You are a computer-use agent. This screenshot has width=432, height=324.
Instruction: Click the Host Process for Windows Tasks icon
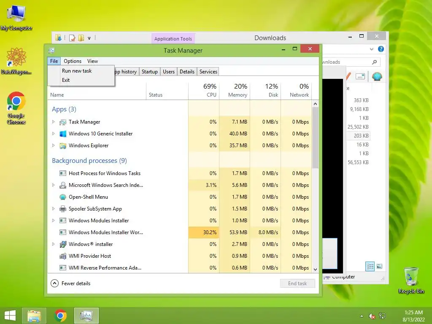[63, 173]
